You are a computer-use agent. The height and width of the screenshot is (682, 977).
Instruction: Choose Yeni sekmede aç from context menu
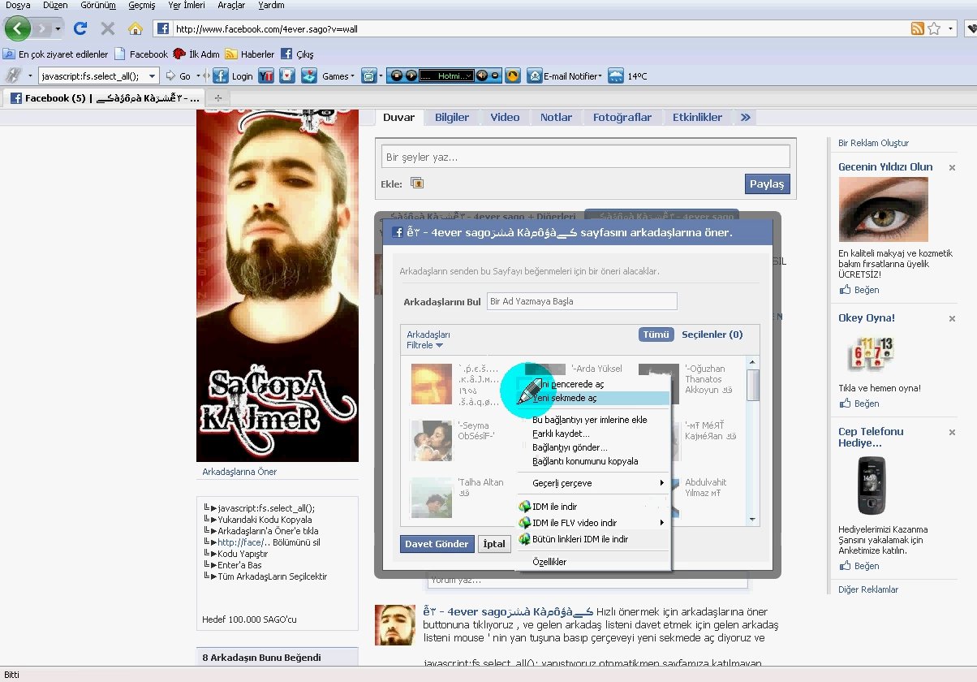tap(595, 399)
